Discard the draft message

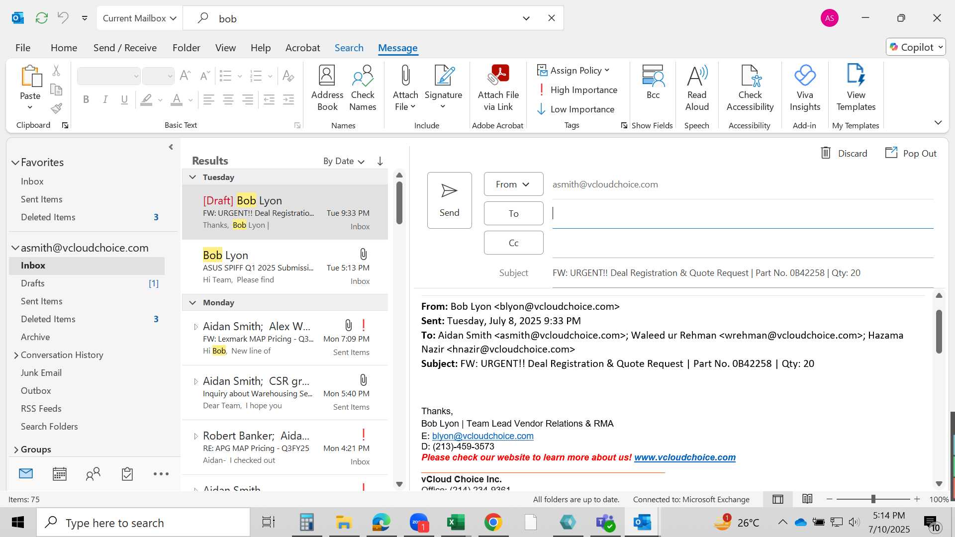(844, 153)
